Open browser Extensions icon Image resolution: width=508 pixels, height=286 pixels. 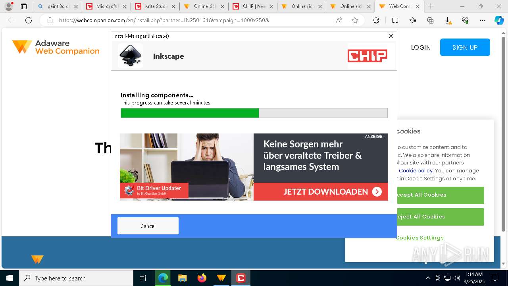(x=376, y=20)
